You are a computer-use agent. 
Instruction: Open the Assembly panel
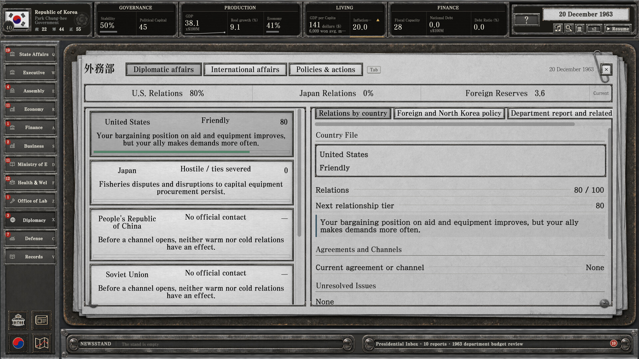tap(30, 91)
